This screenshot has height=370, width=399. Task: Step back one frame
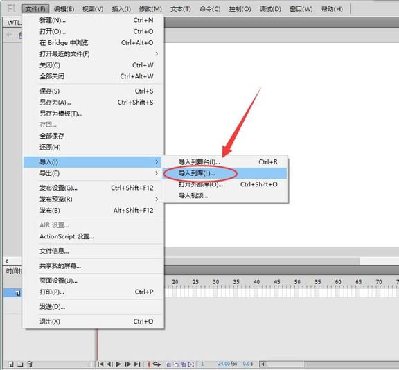tap(109, 364)
